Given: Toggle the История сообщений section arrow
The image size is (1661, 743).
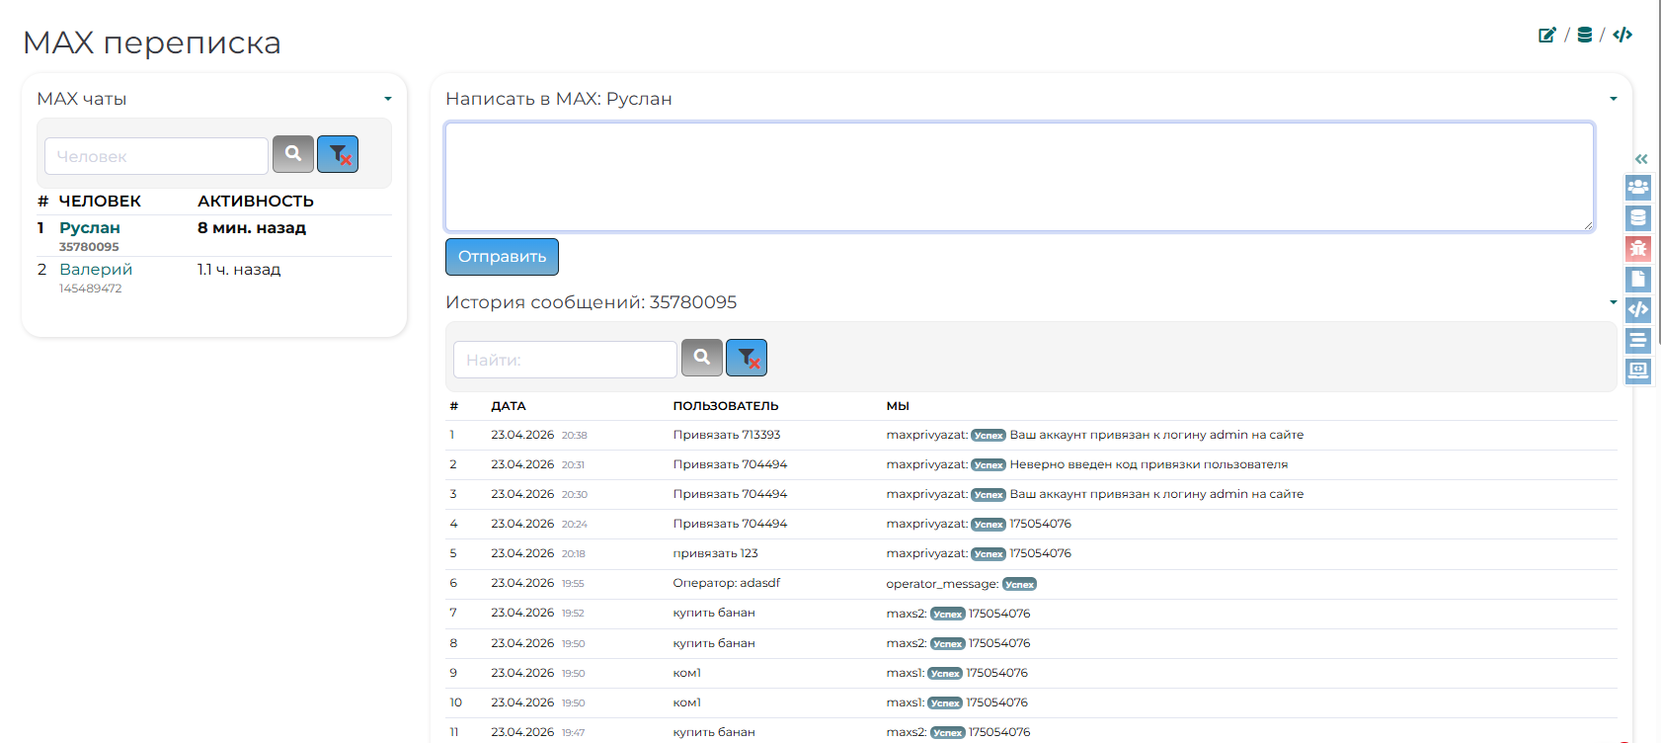Looking at the screenshot, I should [x=1613, y=302].
